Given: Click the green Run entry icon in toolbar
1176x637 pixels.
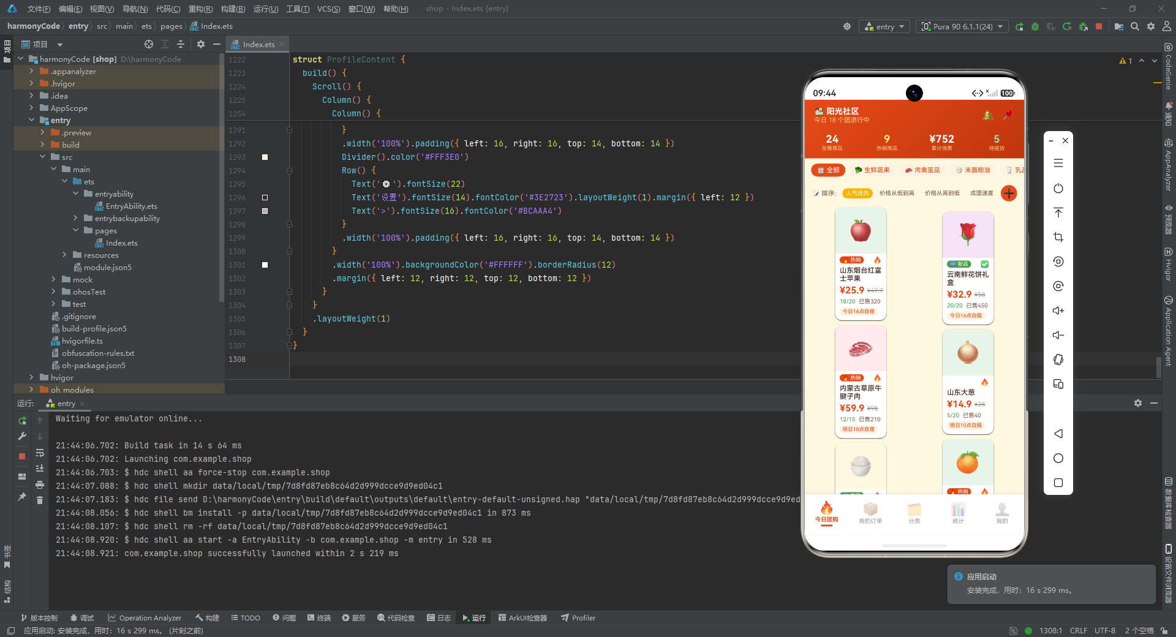Looking at the screenshot, I should [1019, 27].
